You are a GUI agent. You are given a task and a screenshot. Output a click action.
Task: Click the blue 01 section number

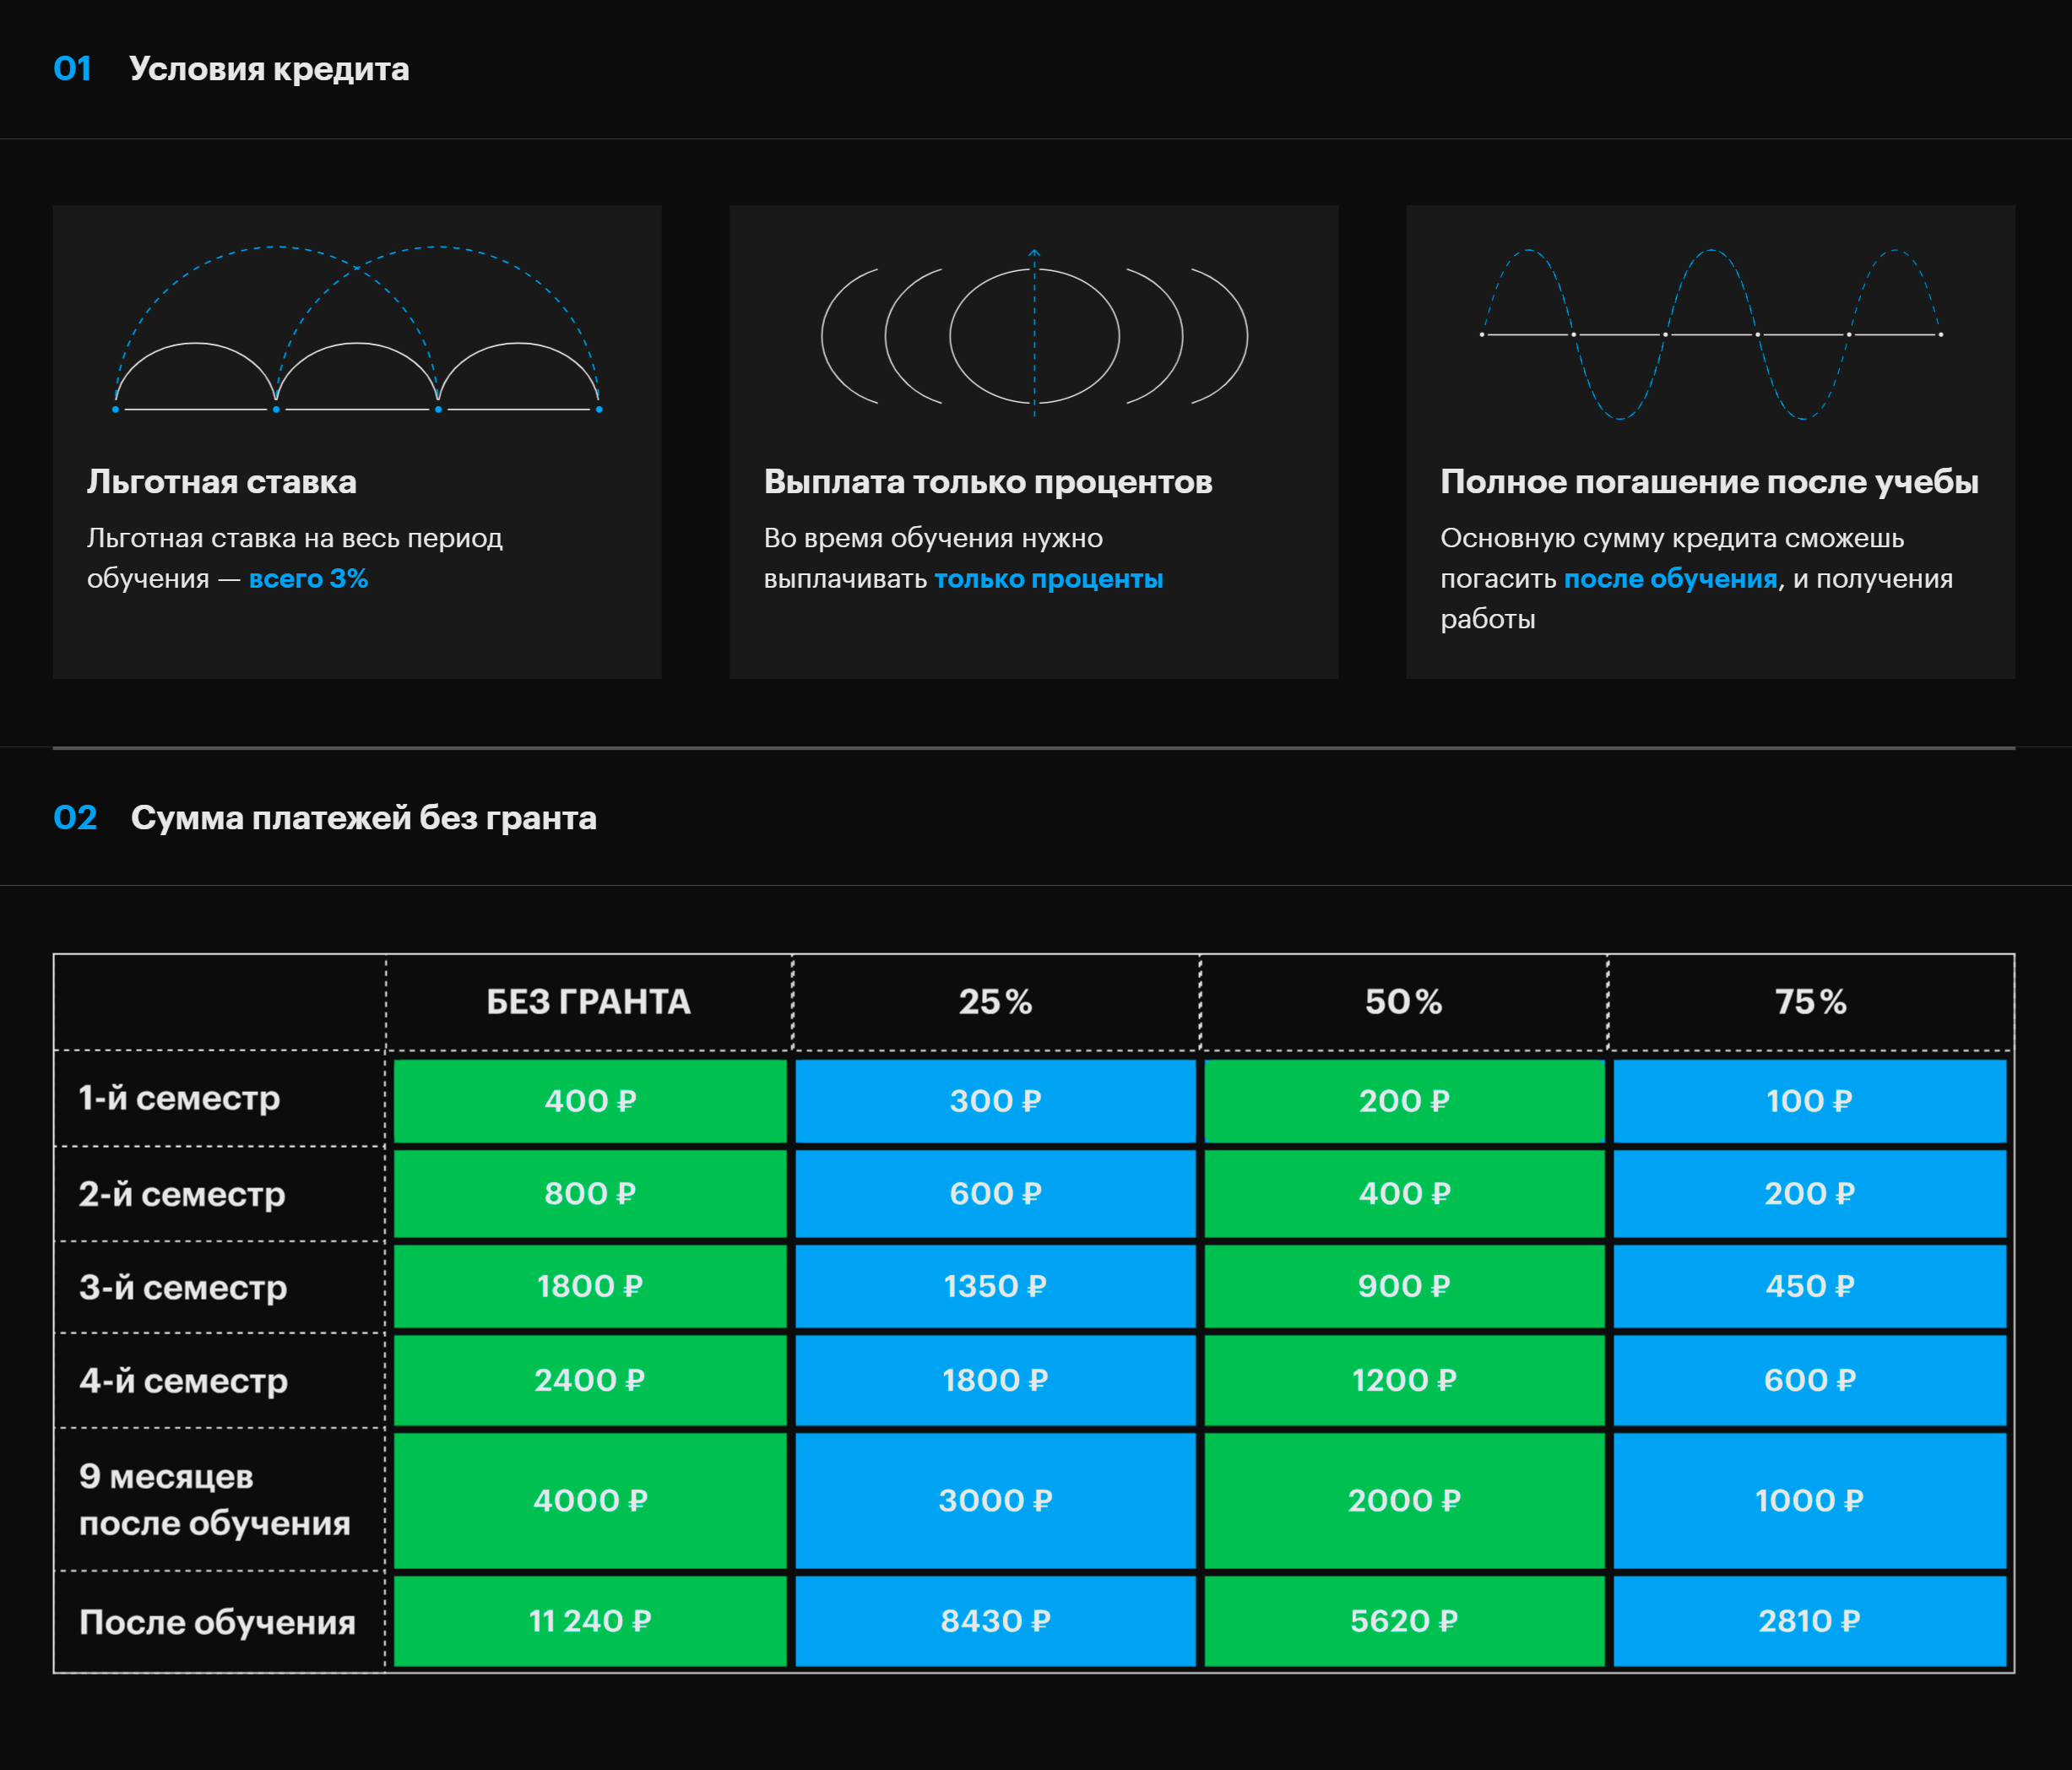pyautogui.click(x=73, y=69)
